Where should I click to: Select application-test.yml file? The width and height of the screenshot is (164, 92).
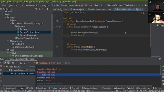(24, 47)
